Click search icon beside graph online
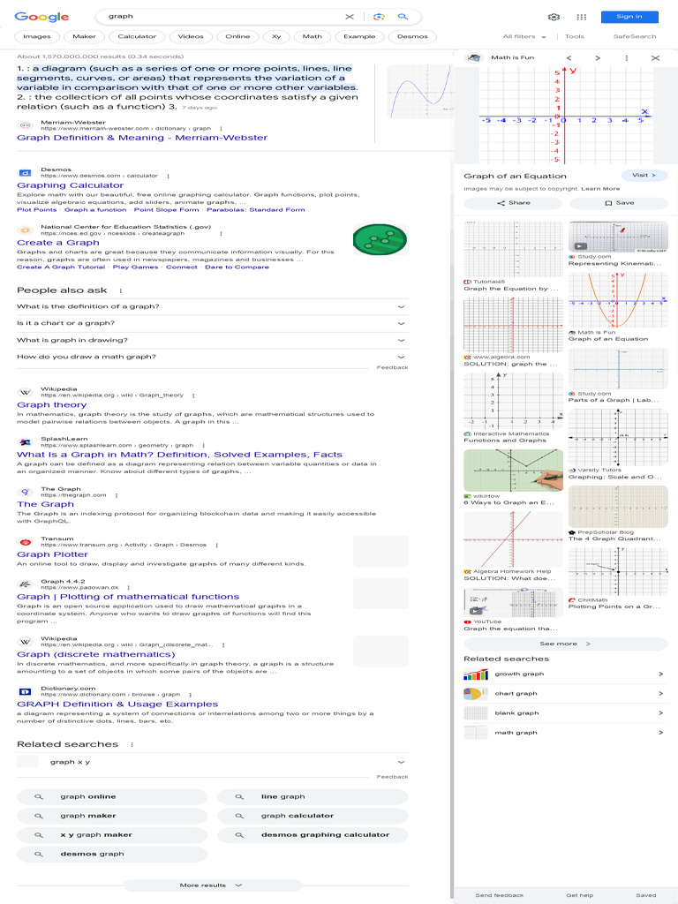The image size is (678, 904). [39, 797]
